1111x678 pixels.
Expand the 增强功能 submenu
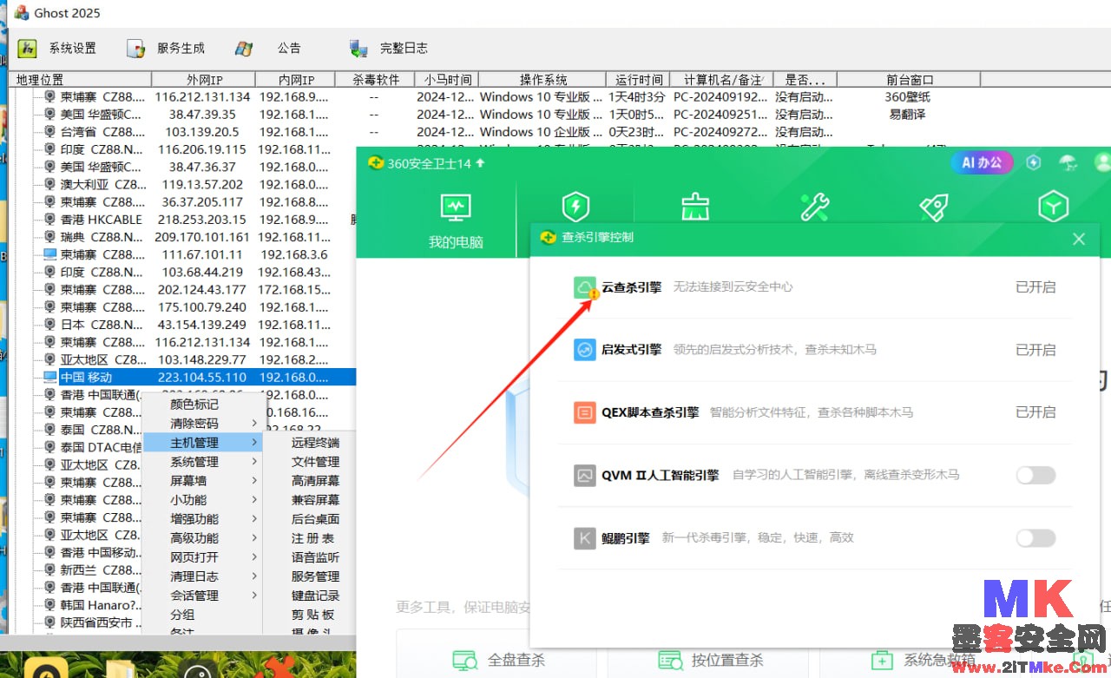tap(202, 519)
